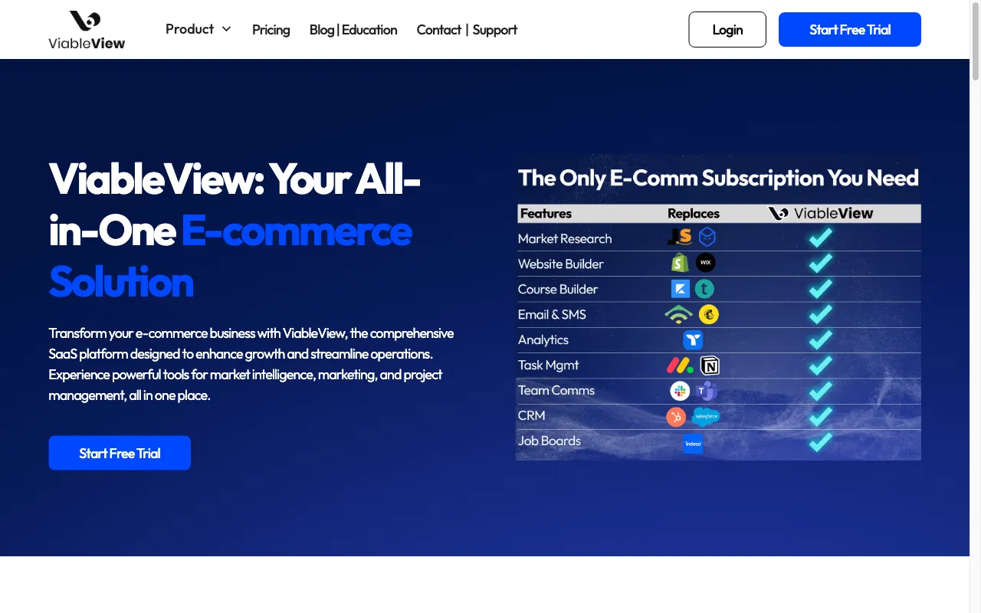The height and width of the screenshot is (613, 981).
Task: Click the ViableView logo in the table header
Action: pyautogui.click(x=821, y=213)
